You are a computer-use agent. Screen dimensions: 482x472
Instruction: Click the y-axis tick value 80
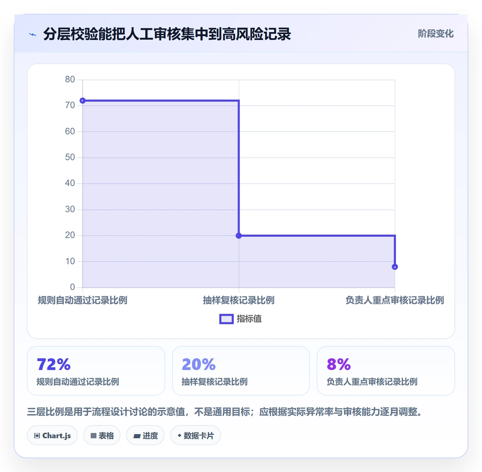[x=70, y=80]
